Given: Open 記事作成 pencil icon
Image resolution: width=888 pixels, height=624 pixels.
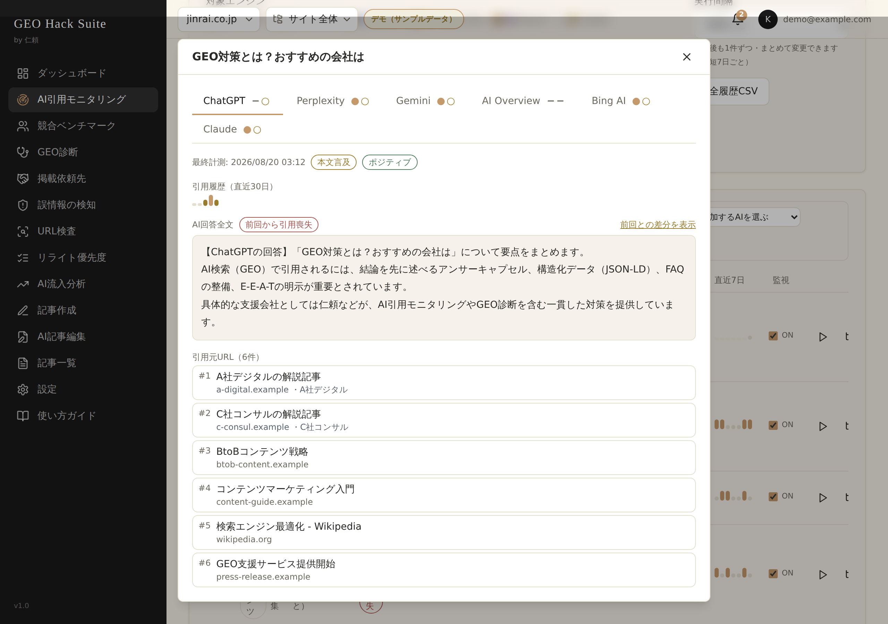Looking at the screenshot, I should point(23,311).
